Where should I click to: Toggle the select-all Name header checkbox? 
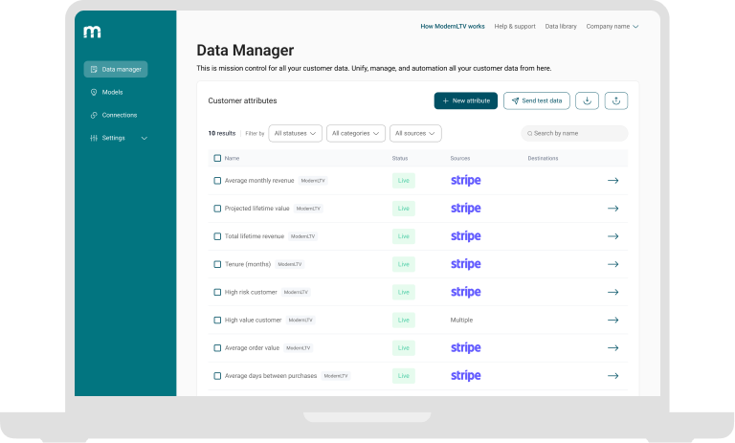tap(217, 159)
